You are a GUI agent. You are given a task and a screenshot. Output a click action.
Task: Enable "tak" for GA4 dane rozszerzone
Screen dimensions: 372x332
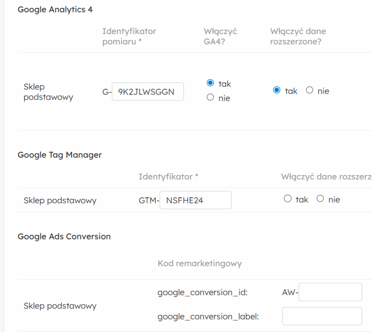coord(277,90)
